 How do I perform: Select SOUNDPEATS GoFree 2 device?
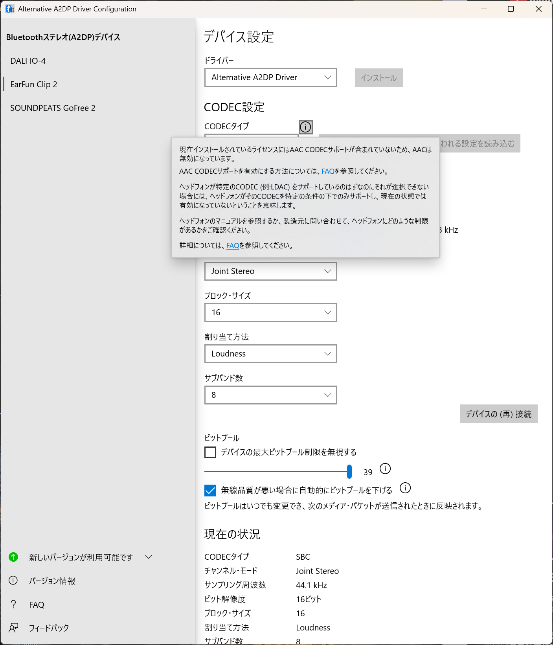coord(98,108)
